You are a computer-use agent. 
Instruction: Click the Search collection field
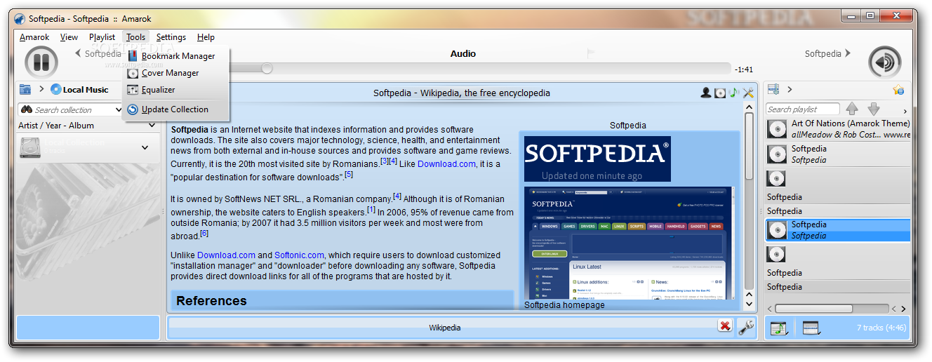click(72, 110)
